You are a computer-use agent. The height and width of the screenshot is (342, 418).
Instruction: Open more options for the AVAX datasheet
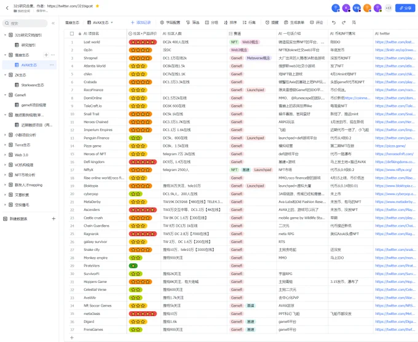[52, 65]
